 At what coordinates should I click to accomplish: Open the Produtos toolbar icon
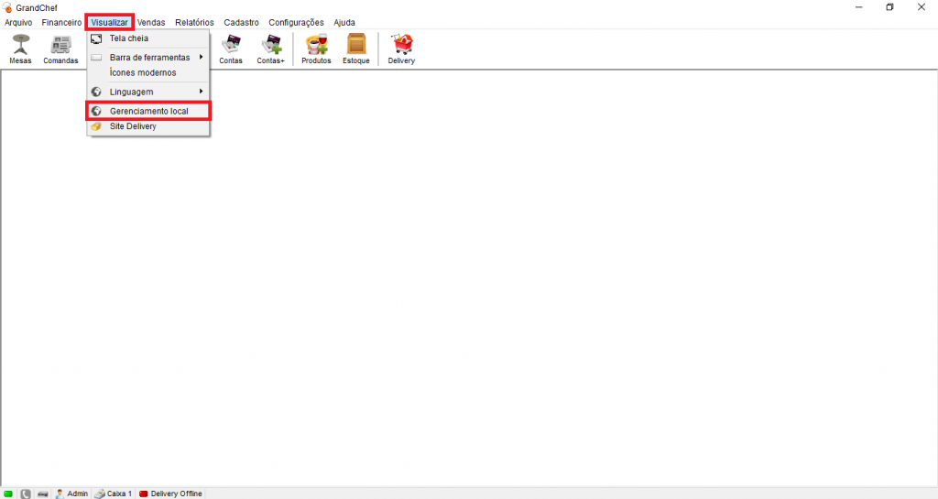tap(316, 49)
